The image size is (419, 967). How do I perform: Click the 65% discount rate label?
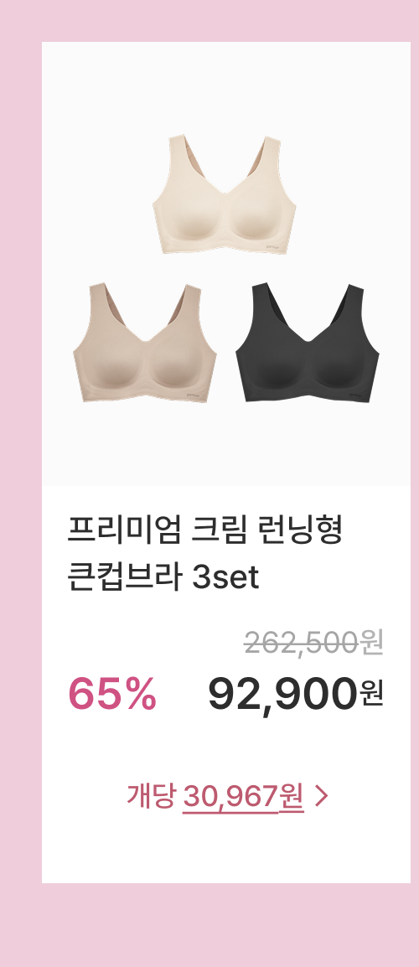[x=111, y=694]
